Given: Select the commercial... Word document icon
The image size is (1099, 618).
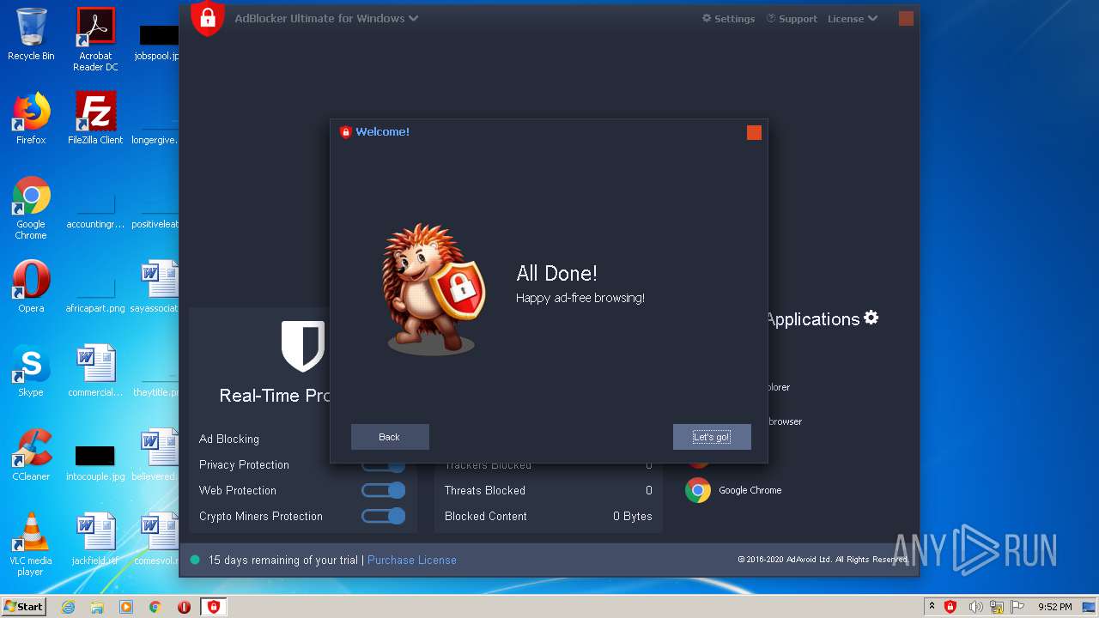Looking at the screenshot, I should (95, 371).
